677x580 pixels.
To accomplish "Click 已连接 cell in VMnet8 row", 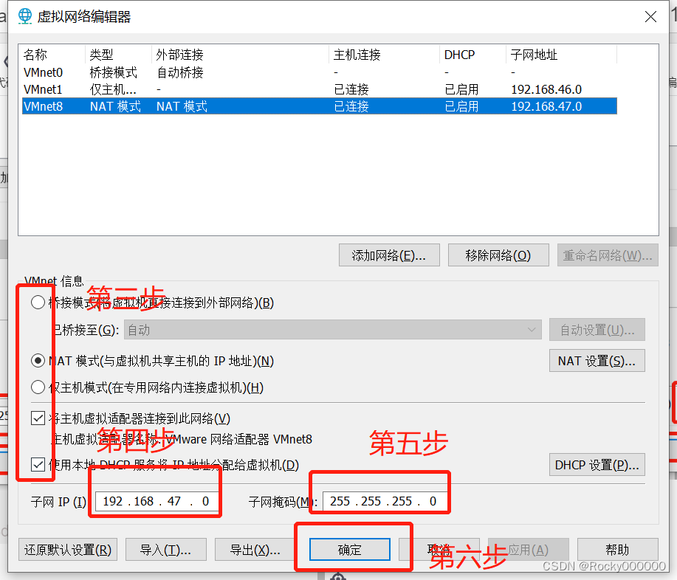I will (351, 106).
